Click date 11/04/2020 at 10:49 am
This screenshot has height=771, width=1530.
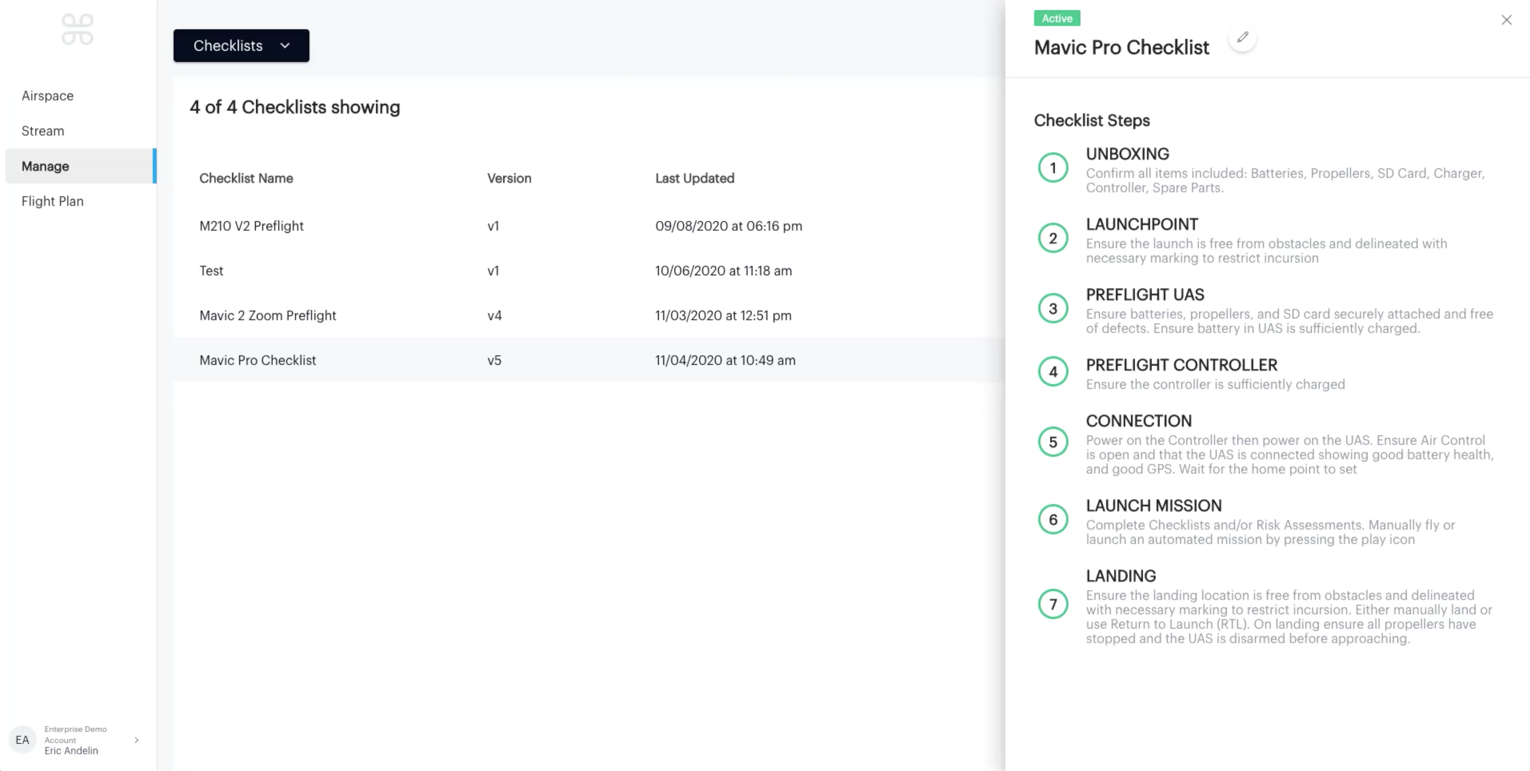[725, 360]
